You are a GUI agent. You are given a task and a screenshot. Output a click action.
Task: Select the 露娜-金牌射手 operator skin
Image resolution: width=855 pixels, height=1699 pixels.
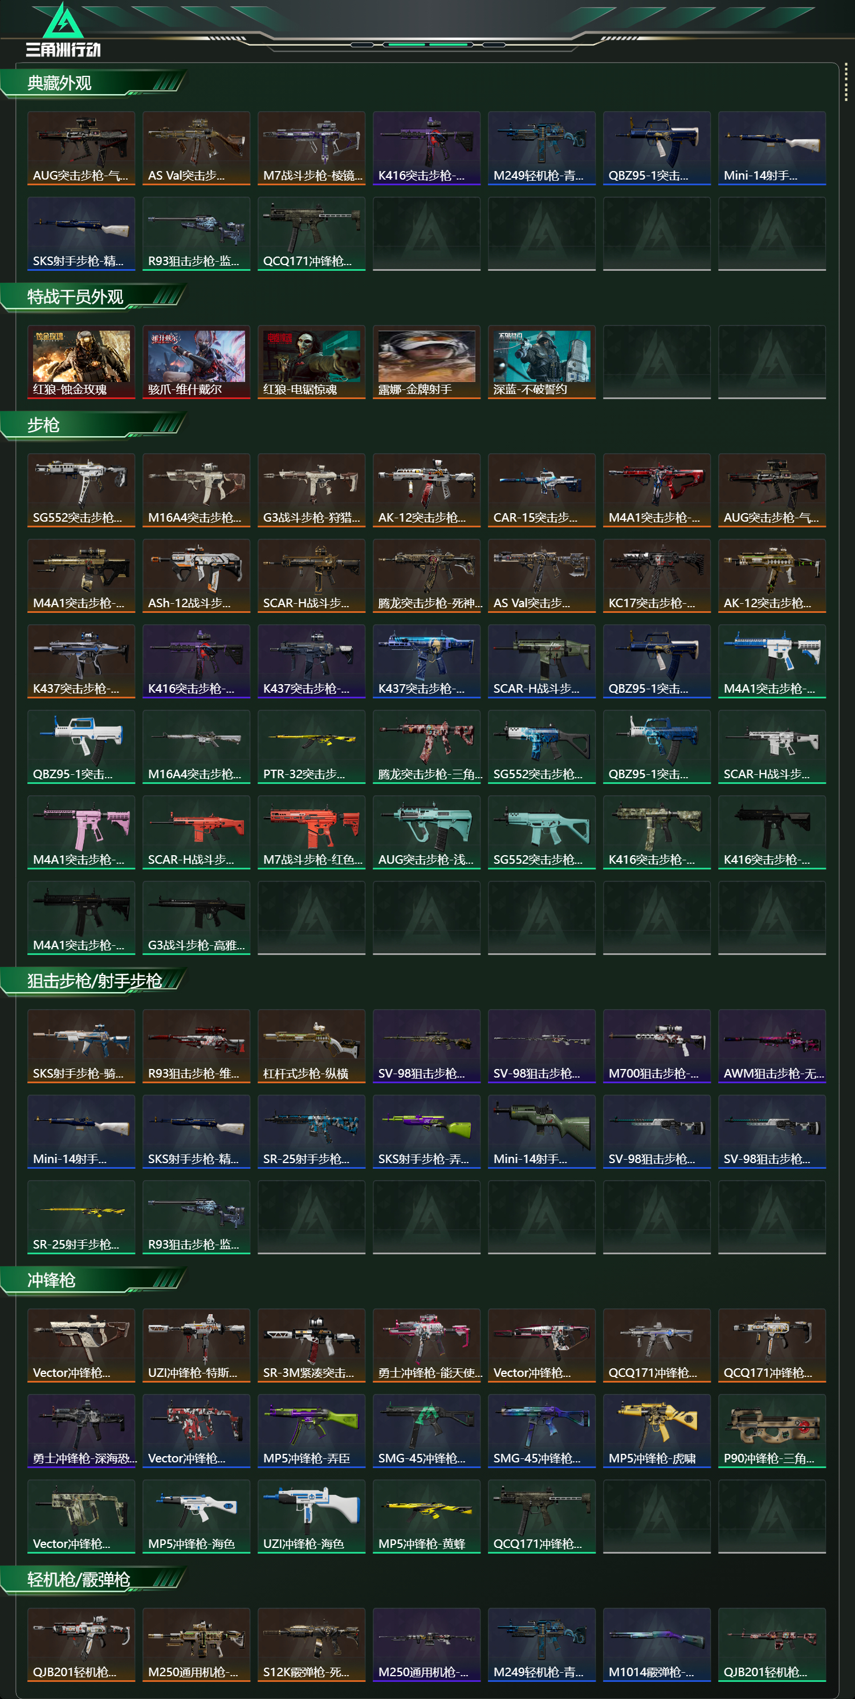426,361
